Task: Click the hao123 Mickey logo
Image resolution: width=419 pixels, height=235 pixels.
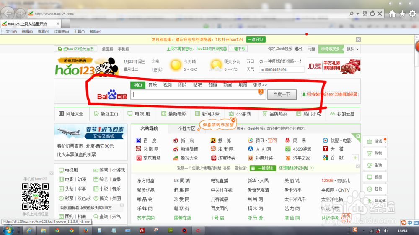Action: tap(87, 66)
